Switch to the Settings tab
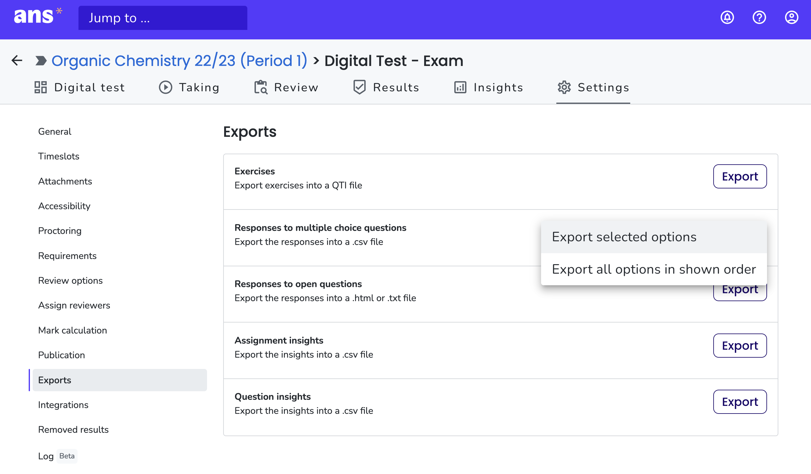Screen dimensions: 811x474 point(593,88)
